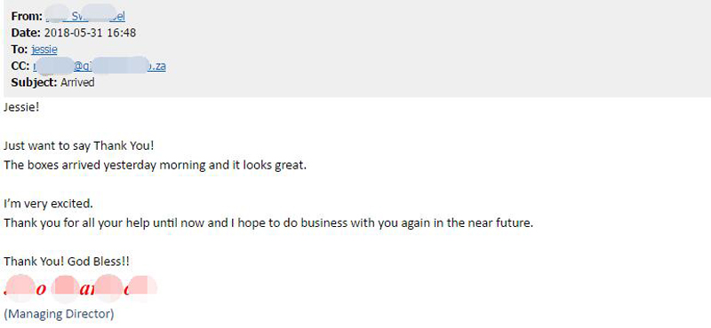Click the line I'm very excited.

48,204
